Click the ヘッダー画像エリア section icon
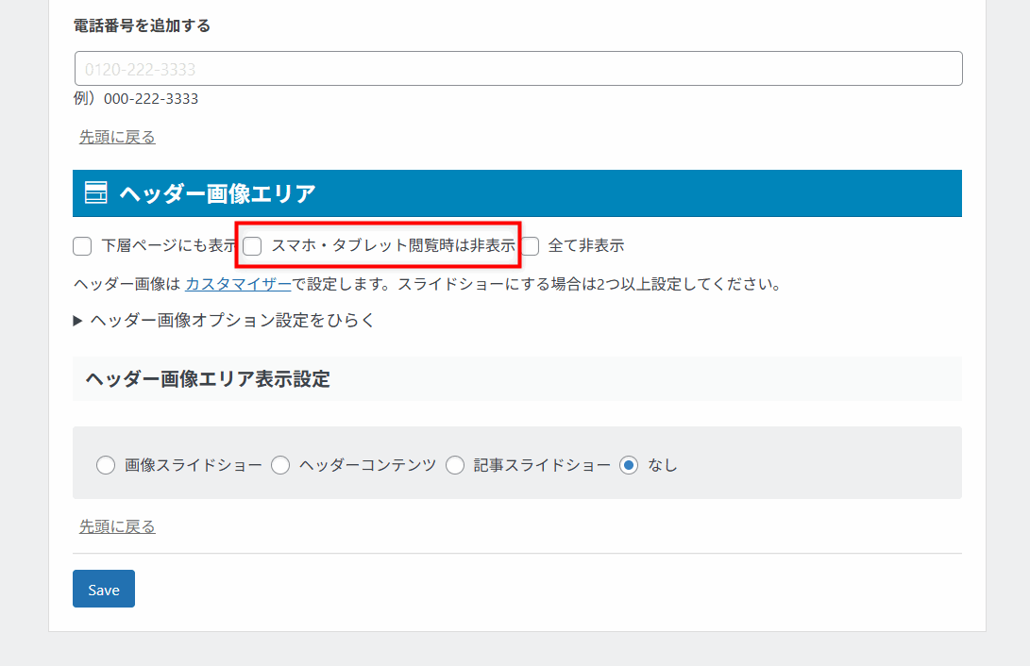The height and width of the screenshot is (666, 1030). (95, 193)
